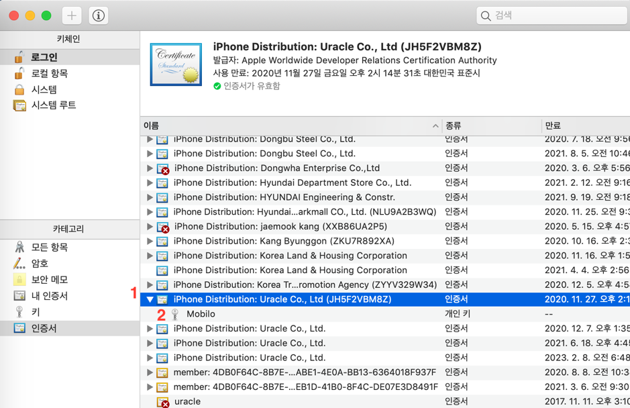Viewport: 630px width, 408px height.
Task: Select the Uracle Co., Ltd. row name expiring 2021. 6. 18.
Action: pos(250,344)
